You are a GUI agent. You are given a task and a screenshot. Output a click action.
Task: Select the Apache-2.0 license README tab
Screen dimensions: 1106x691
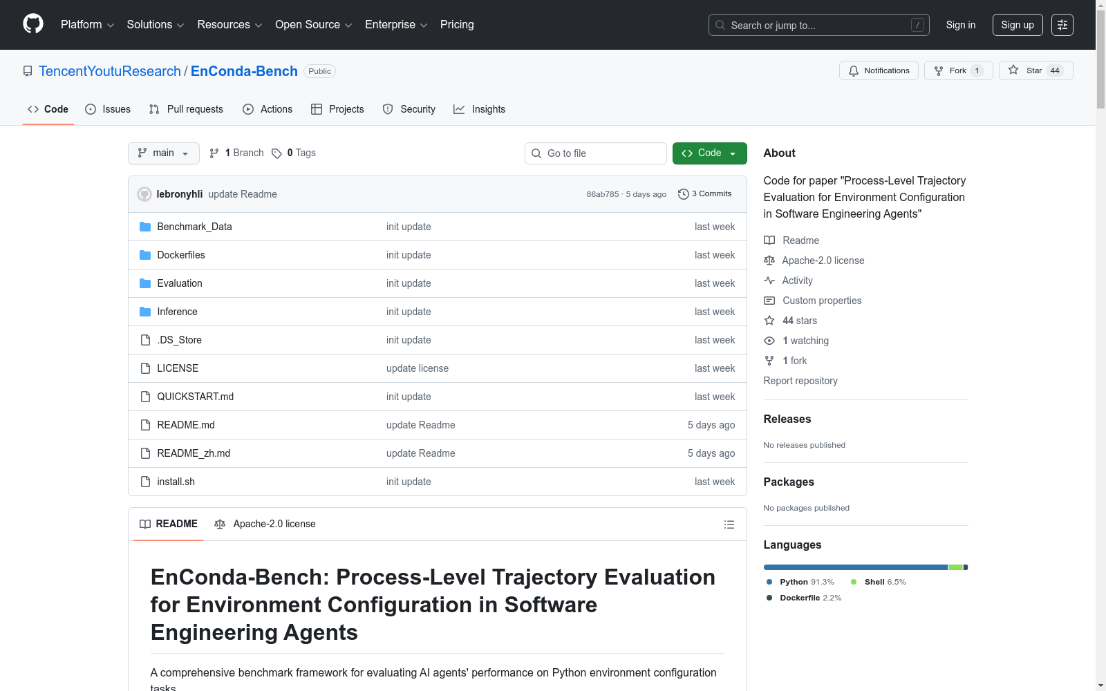(x=265, y=524)
